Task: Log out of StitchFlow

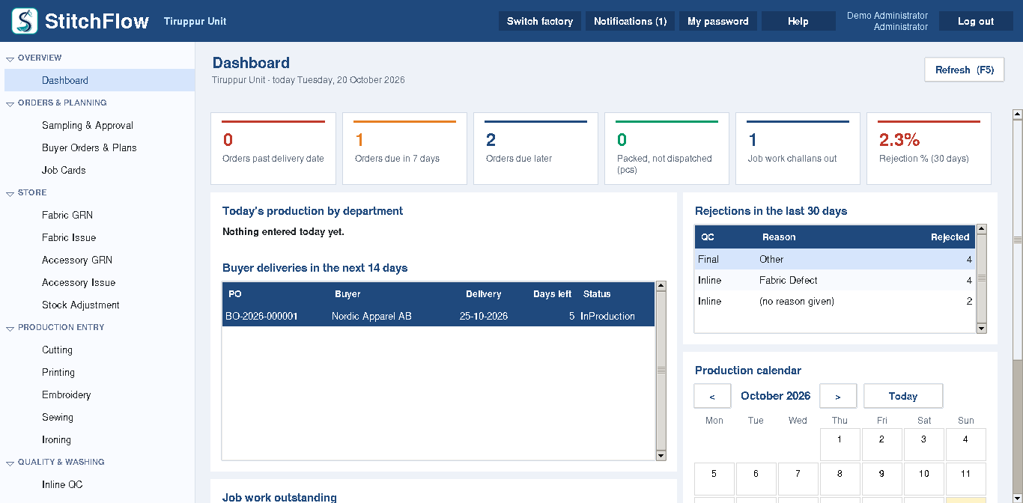Action: (977, 21)
